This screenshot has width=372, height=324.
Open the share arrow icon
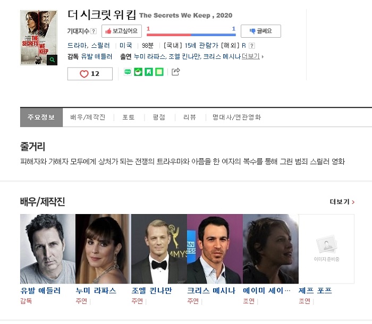[x=175, y=72]
